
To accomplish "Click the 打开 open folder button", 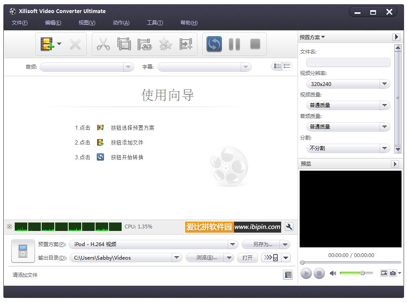I will click(247, 257).
